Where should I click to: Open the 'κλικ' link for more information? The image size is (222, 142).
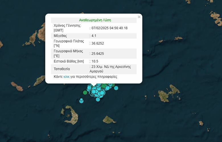(66, 77)
